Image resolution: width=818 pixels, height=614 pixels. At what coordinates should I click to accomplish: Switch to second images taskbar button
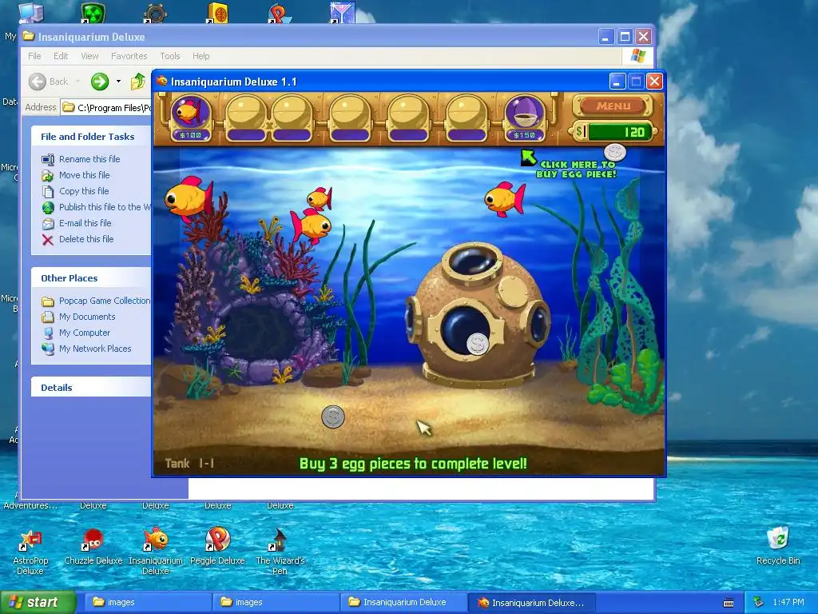(275, 602)
